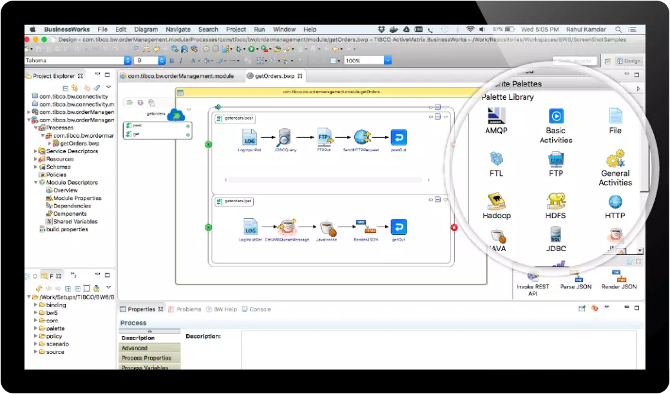Click the Debug bug toolbar icon
This screenshot has height=394, width=670.
239,49
